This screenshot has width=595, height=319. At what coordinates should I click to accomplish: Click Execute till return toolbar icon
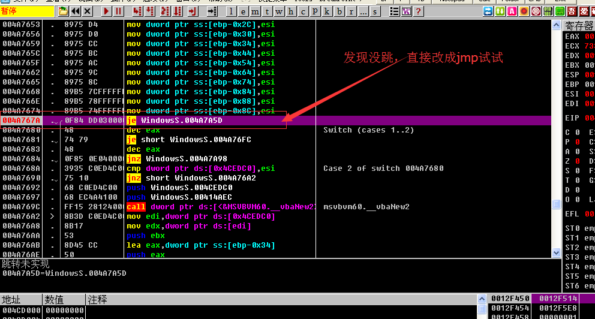193,11
